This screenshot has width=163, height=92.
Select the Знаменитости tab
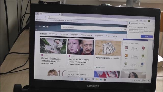(99, 36)
